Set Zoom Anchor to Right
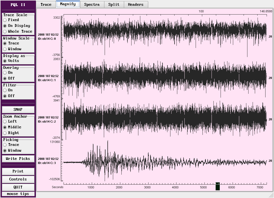Screen dimensions: 274x198 [5, 133]
